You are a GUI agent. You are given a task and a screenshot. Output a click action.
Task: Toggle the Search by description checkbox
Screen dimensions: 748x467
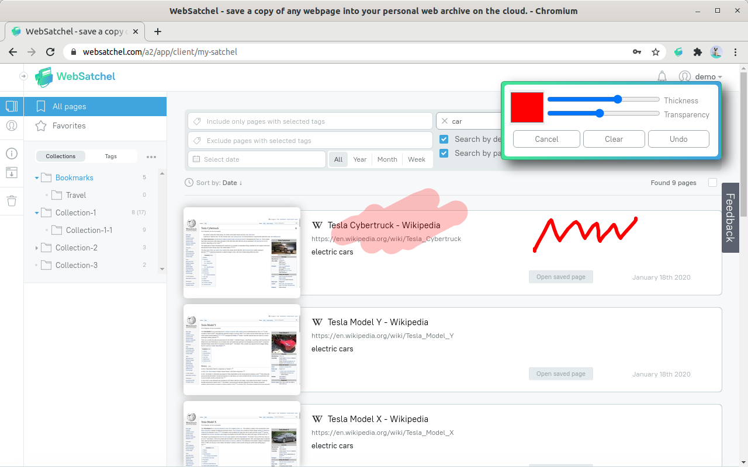(444, 139)
